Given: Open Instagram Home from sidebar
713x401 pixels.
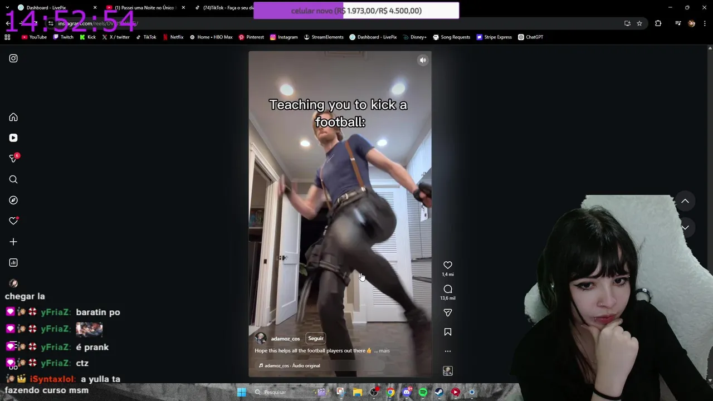Looking at the screenshot, I should pyautogui.click(x=13, y=117).
